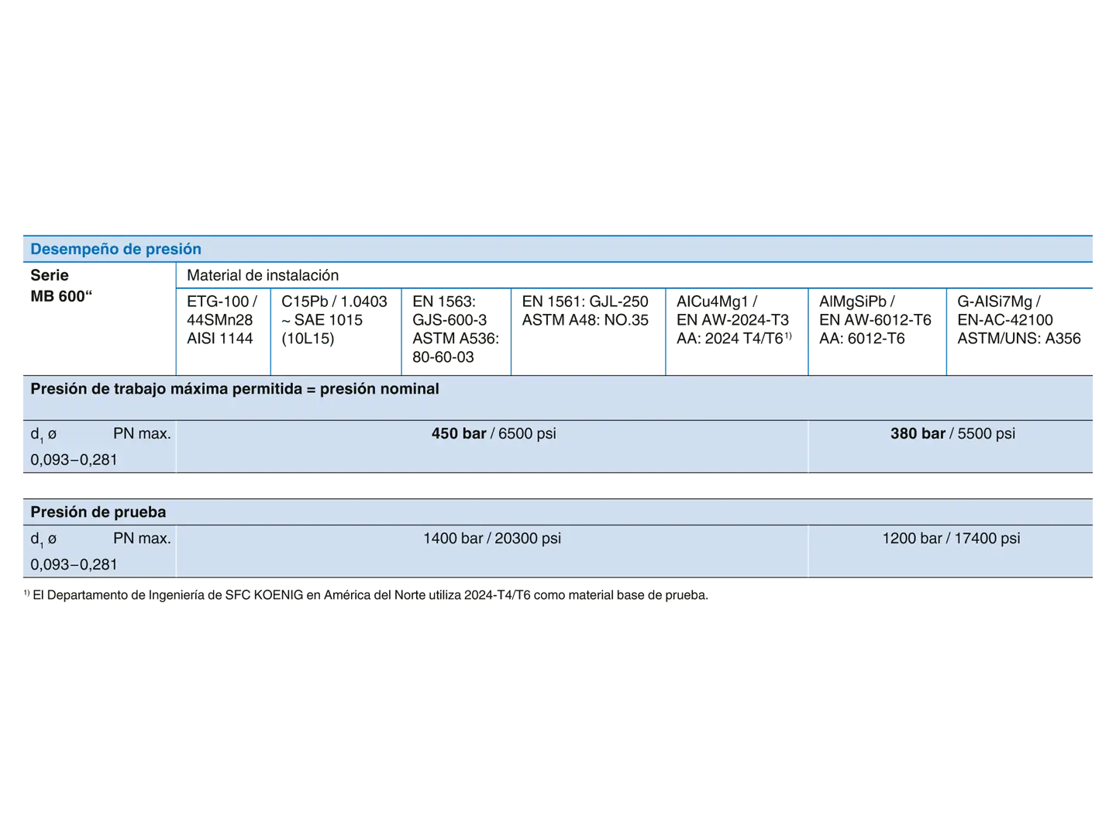The width and height of the screenshot is (1116, 837).
Task: Click the "20300 psi" test pressure value
Action: click(x=527, y=539)
